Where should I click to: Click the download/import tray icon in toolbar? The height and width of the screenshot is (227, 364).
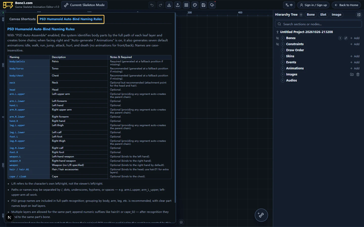169,5
